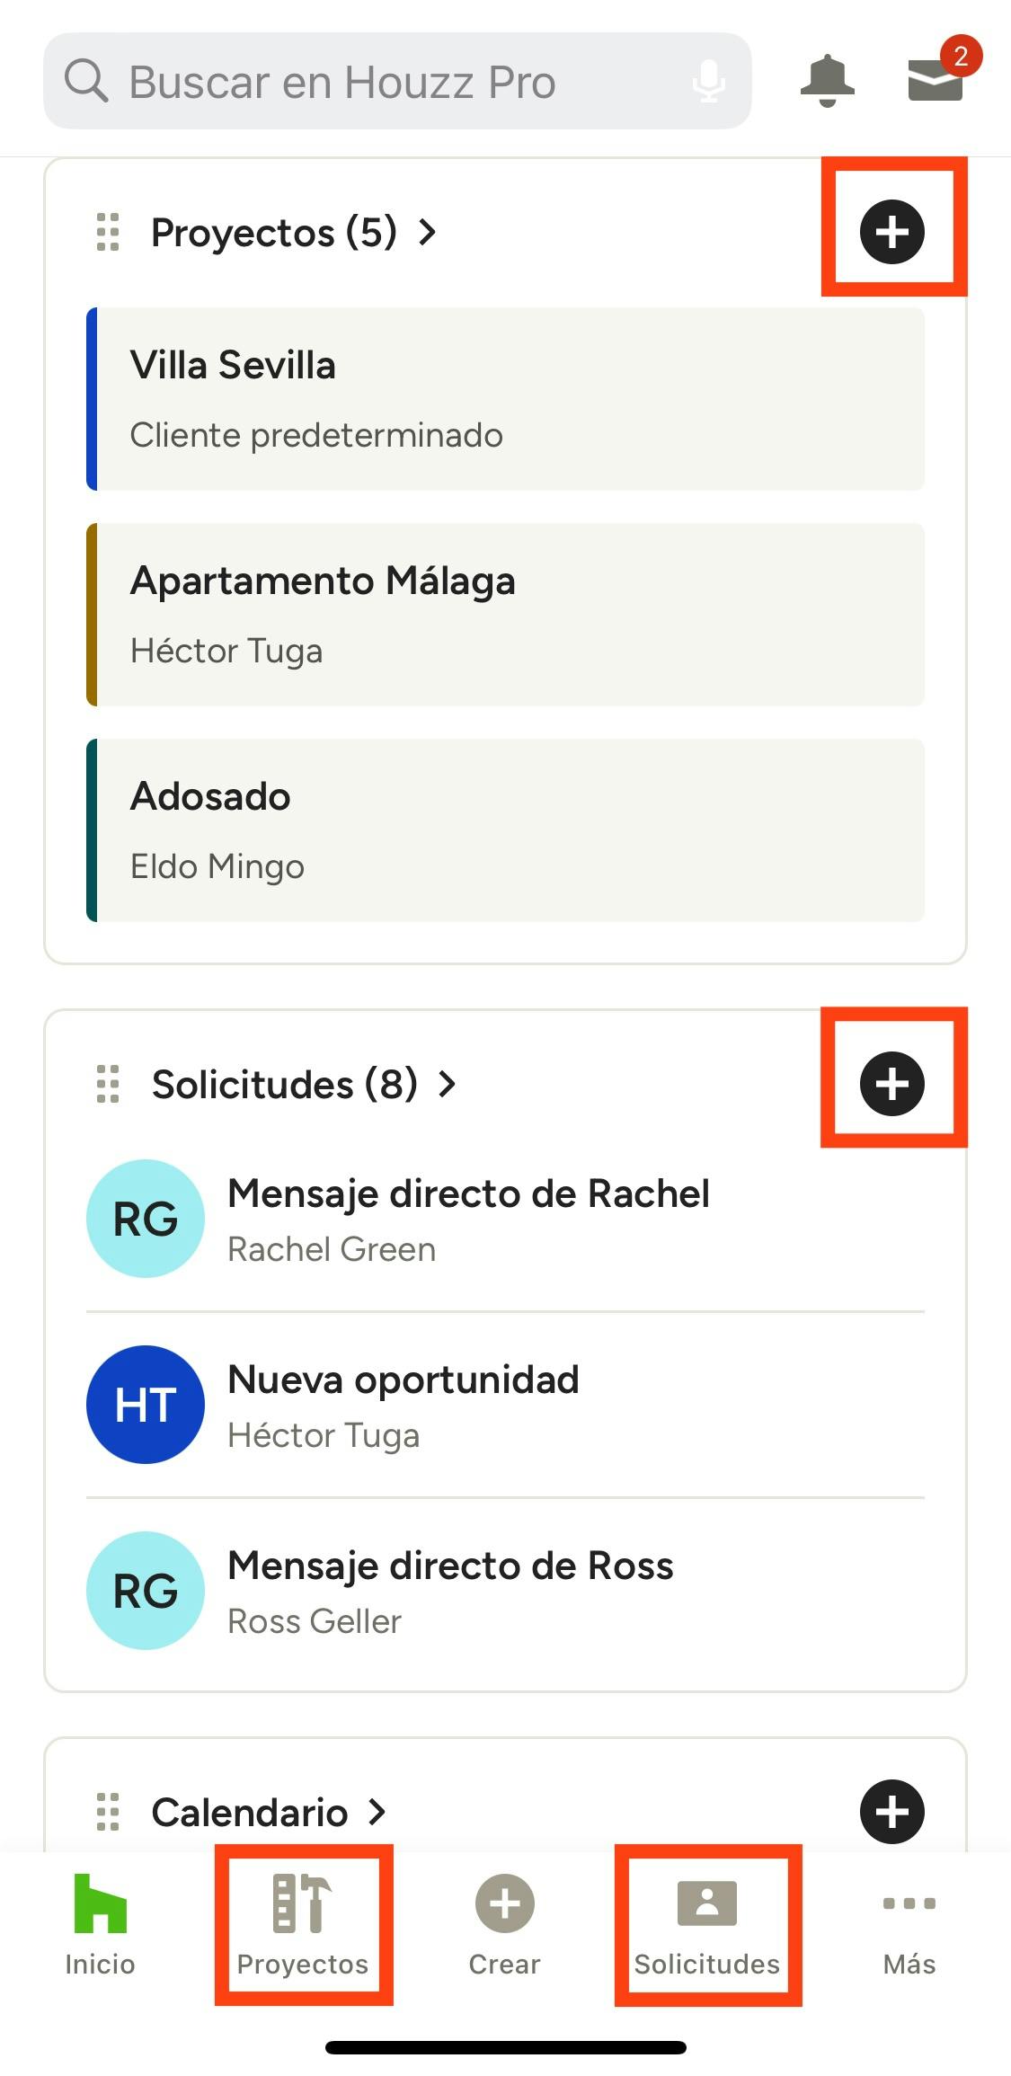Add a new Solicitudes entry plus icon
Image resolution: width=1011 pixels, height=2076 pixels.
coord(892,1084)
